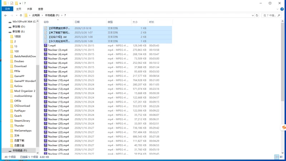Select the Nuclear (13).mp4 file icon
This screenshot has width=286, height=161.
pos(46,93)
